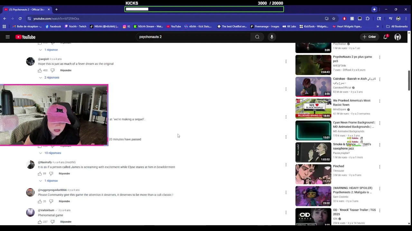Expand the 2 réponses thread
Viewport: 412px width, 231px height.
pyautogui.click(x=49, y=77)
